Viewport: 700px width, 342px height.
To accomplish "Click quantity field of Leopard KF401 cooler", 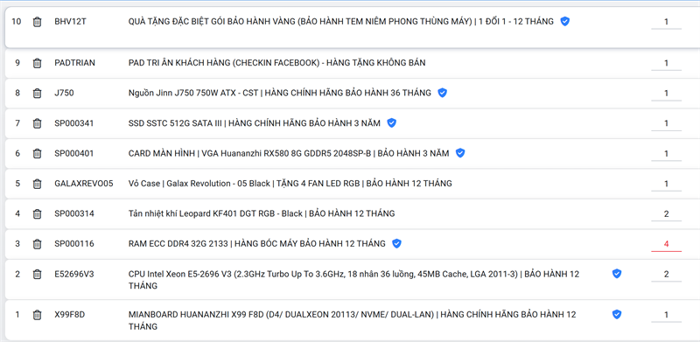I will [666, 214].
